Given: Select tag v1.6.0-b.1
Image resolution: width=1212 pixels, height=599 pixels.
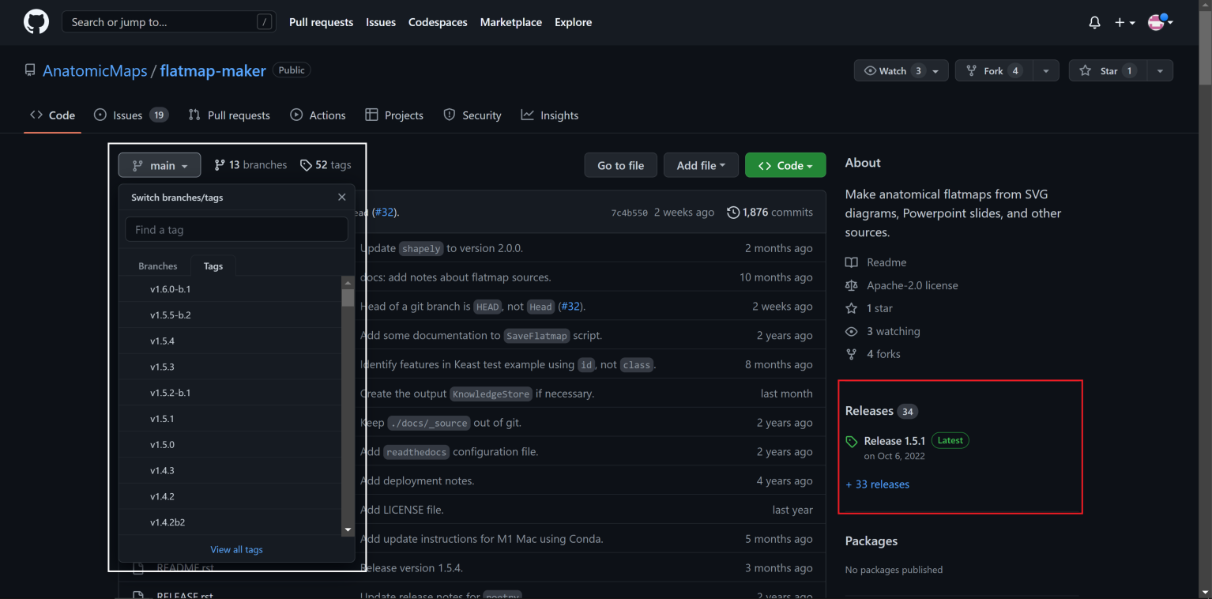Looking at the screenshot, I should 230,289.
